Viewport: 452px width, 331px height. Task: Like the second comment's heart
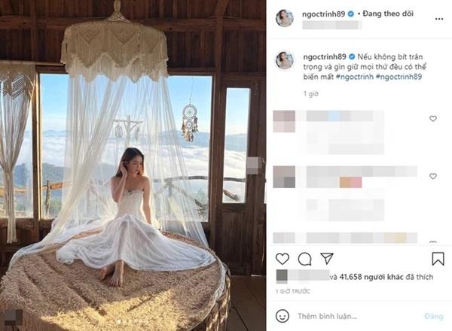coord(433,176)
